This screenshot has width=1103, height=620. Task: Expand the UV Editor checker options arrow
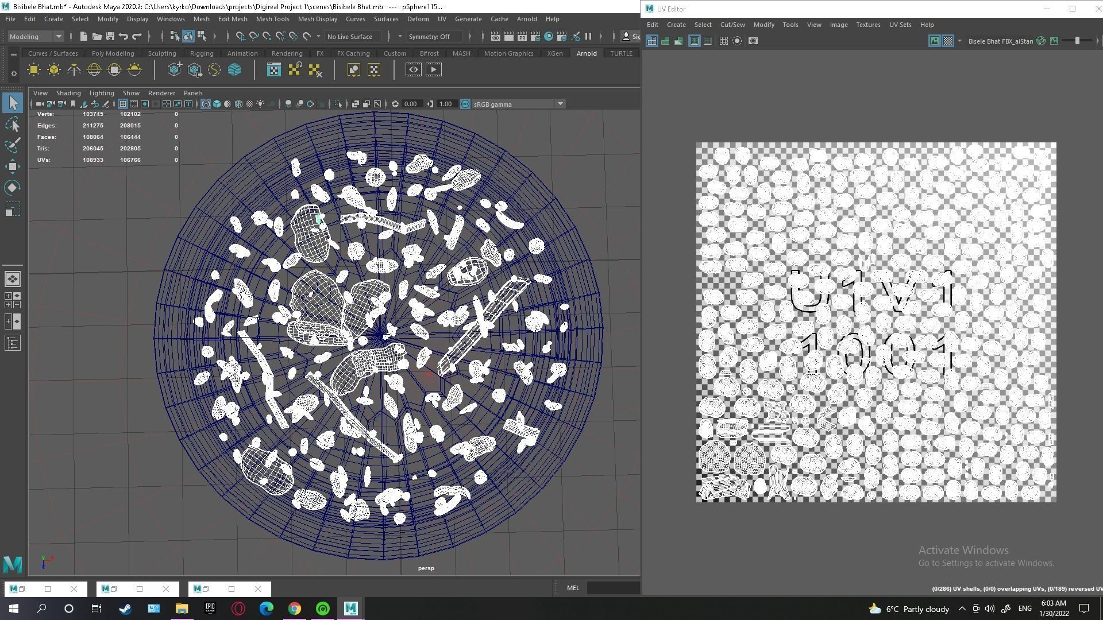point(959,41)
